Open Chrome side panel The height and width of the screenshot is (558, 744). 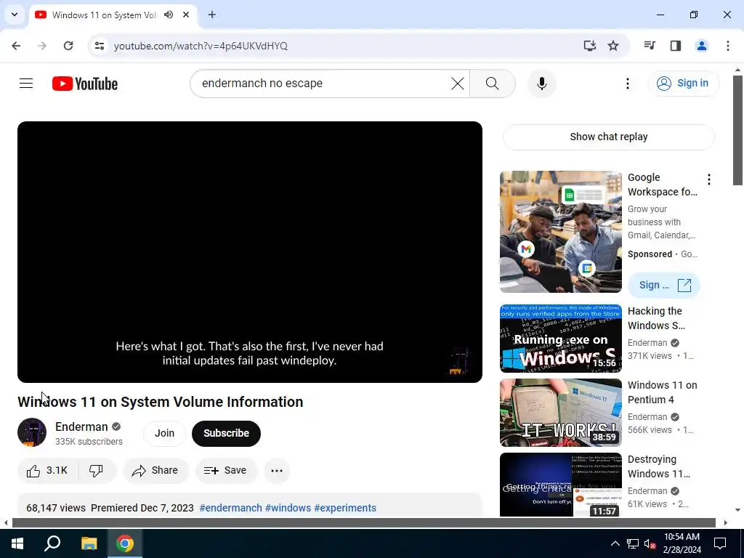[676, 46]
